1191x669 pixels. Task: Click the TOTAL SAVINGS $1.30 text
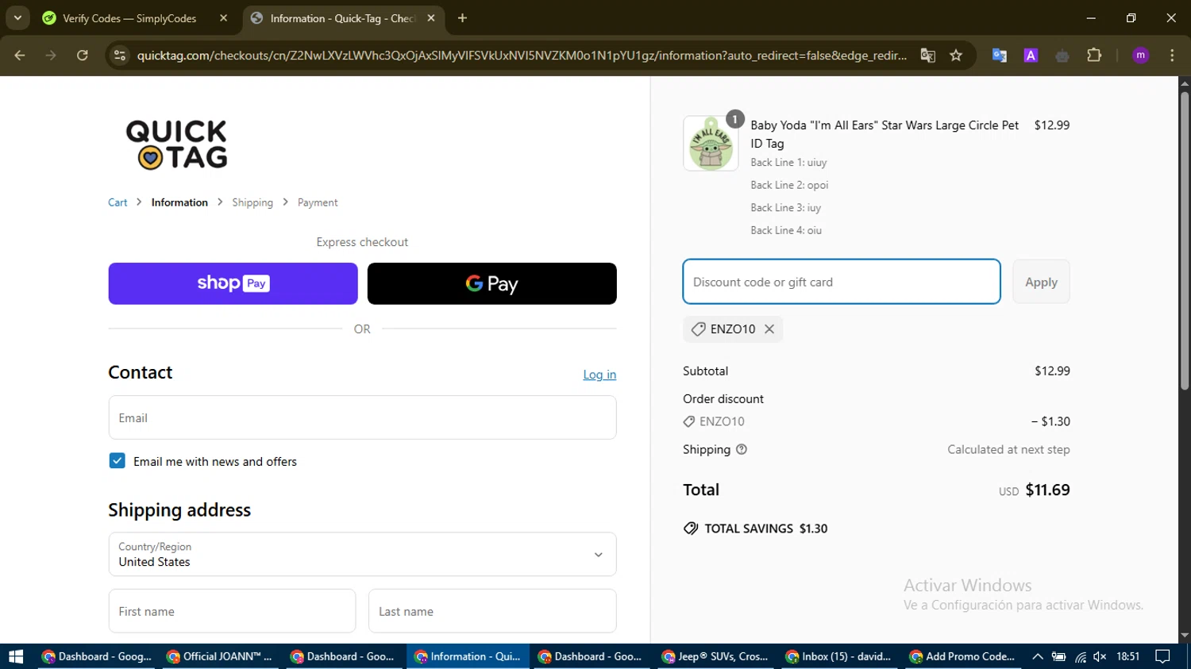[766, 529]
